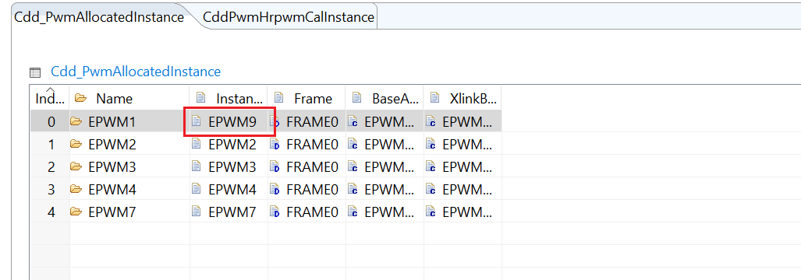Click the folder icon in Name column header
This screenshot has height=280, width=801.
pos(80,98)
